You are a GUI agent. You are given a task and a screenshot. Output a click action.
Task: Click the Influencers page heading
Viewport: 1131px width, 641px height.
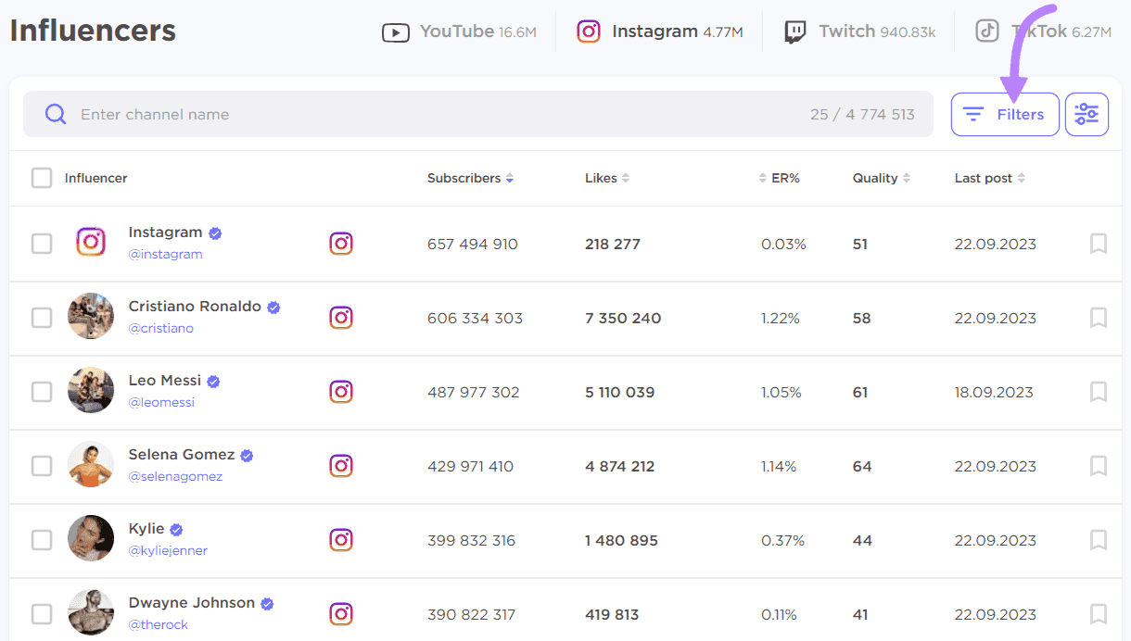point(93,31)
